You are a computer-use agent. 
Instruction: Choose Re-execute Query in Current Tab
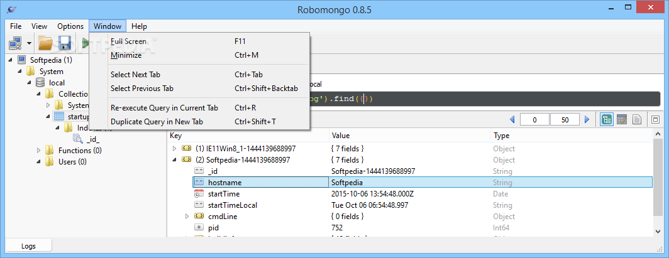pos(199,108)
